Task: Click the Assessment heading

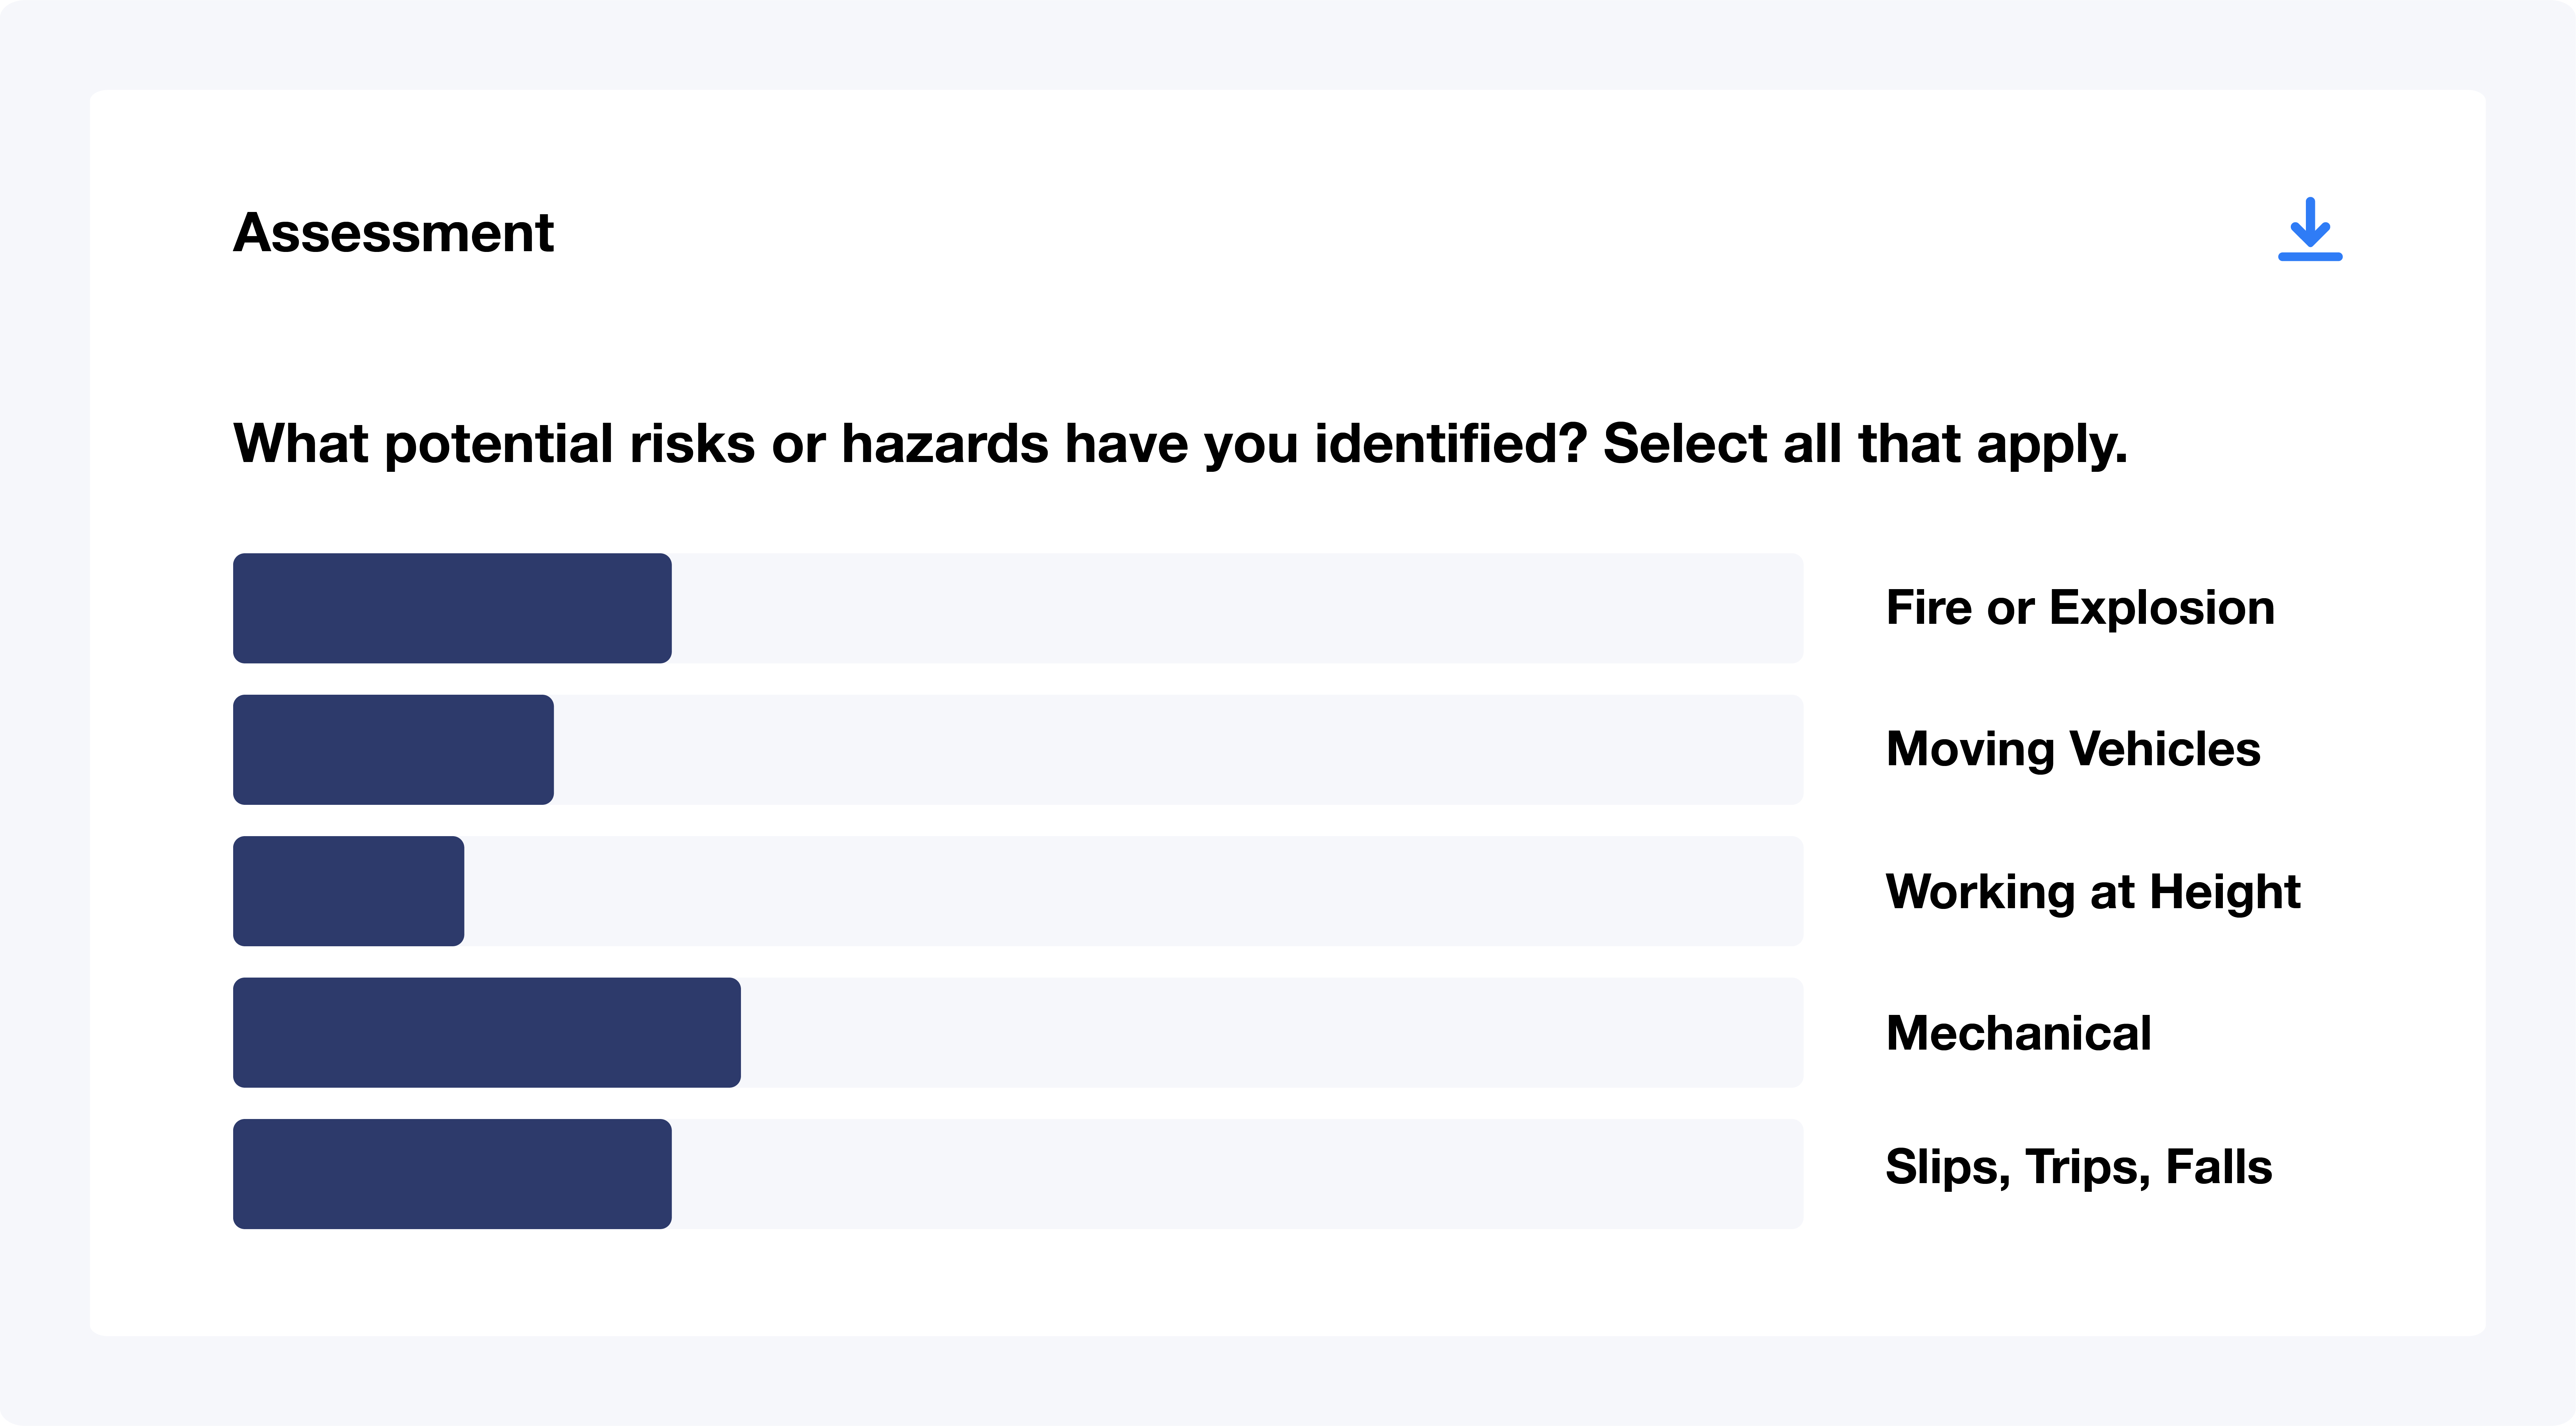Action: point(393,233)
